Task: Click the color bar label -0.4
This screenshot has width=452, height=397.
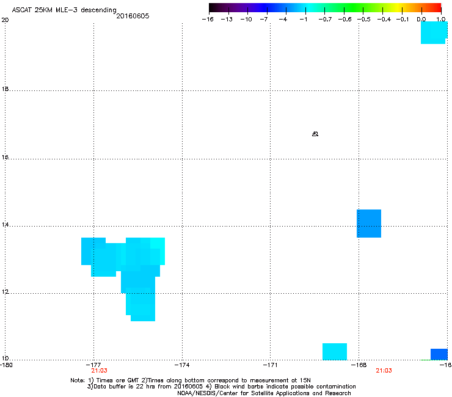Action: [384, 20]
